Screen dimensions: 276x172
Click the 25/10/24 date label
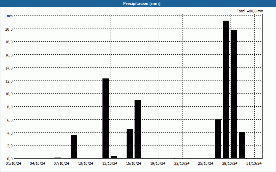pos(206,163)
